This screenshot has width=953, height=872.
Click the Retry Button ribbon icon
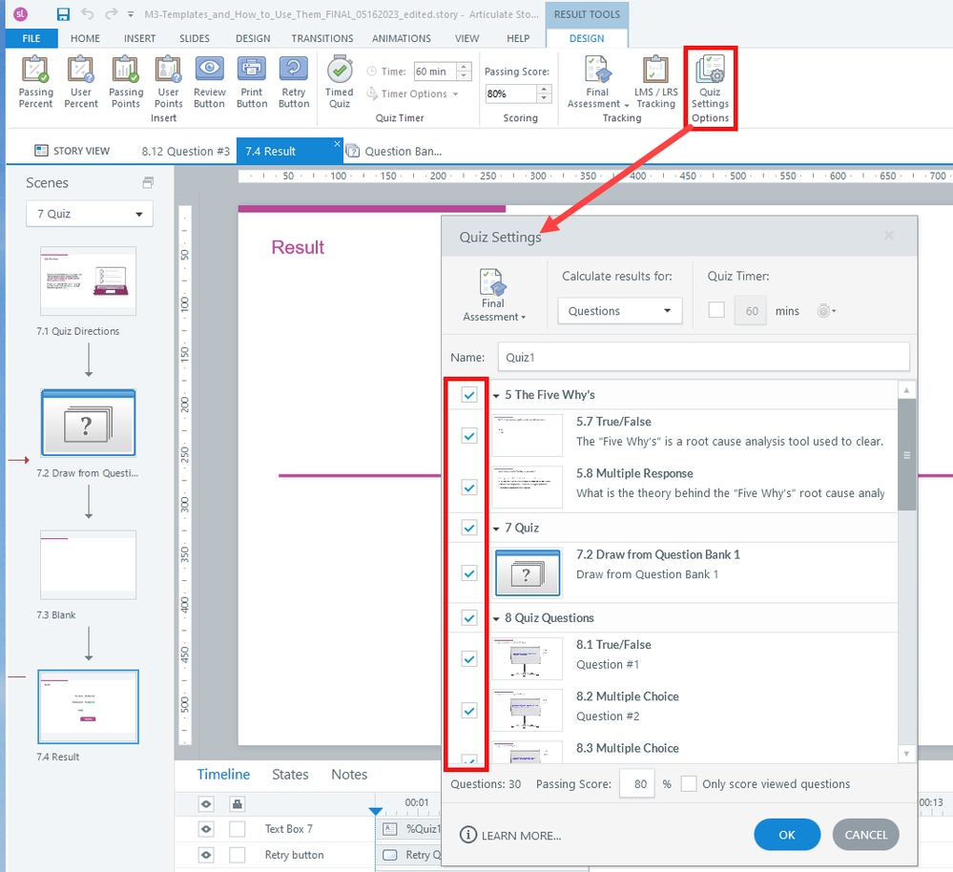tap(294, 83)
